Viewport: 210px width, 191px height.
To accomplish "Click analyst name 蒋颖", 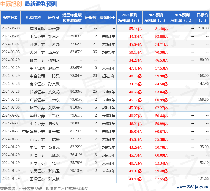I will pyautogui.click(x=56, y=44).
